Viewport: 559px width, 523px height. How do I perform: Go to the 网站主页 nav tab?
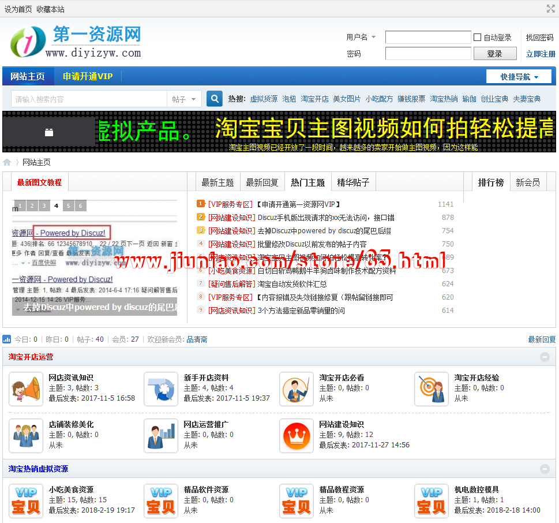pos(28,76)
